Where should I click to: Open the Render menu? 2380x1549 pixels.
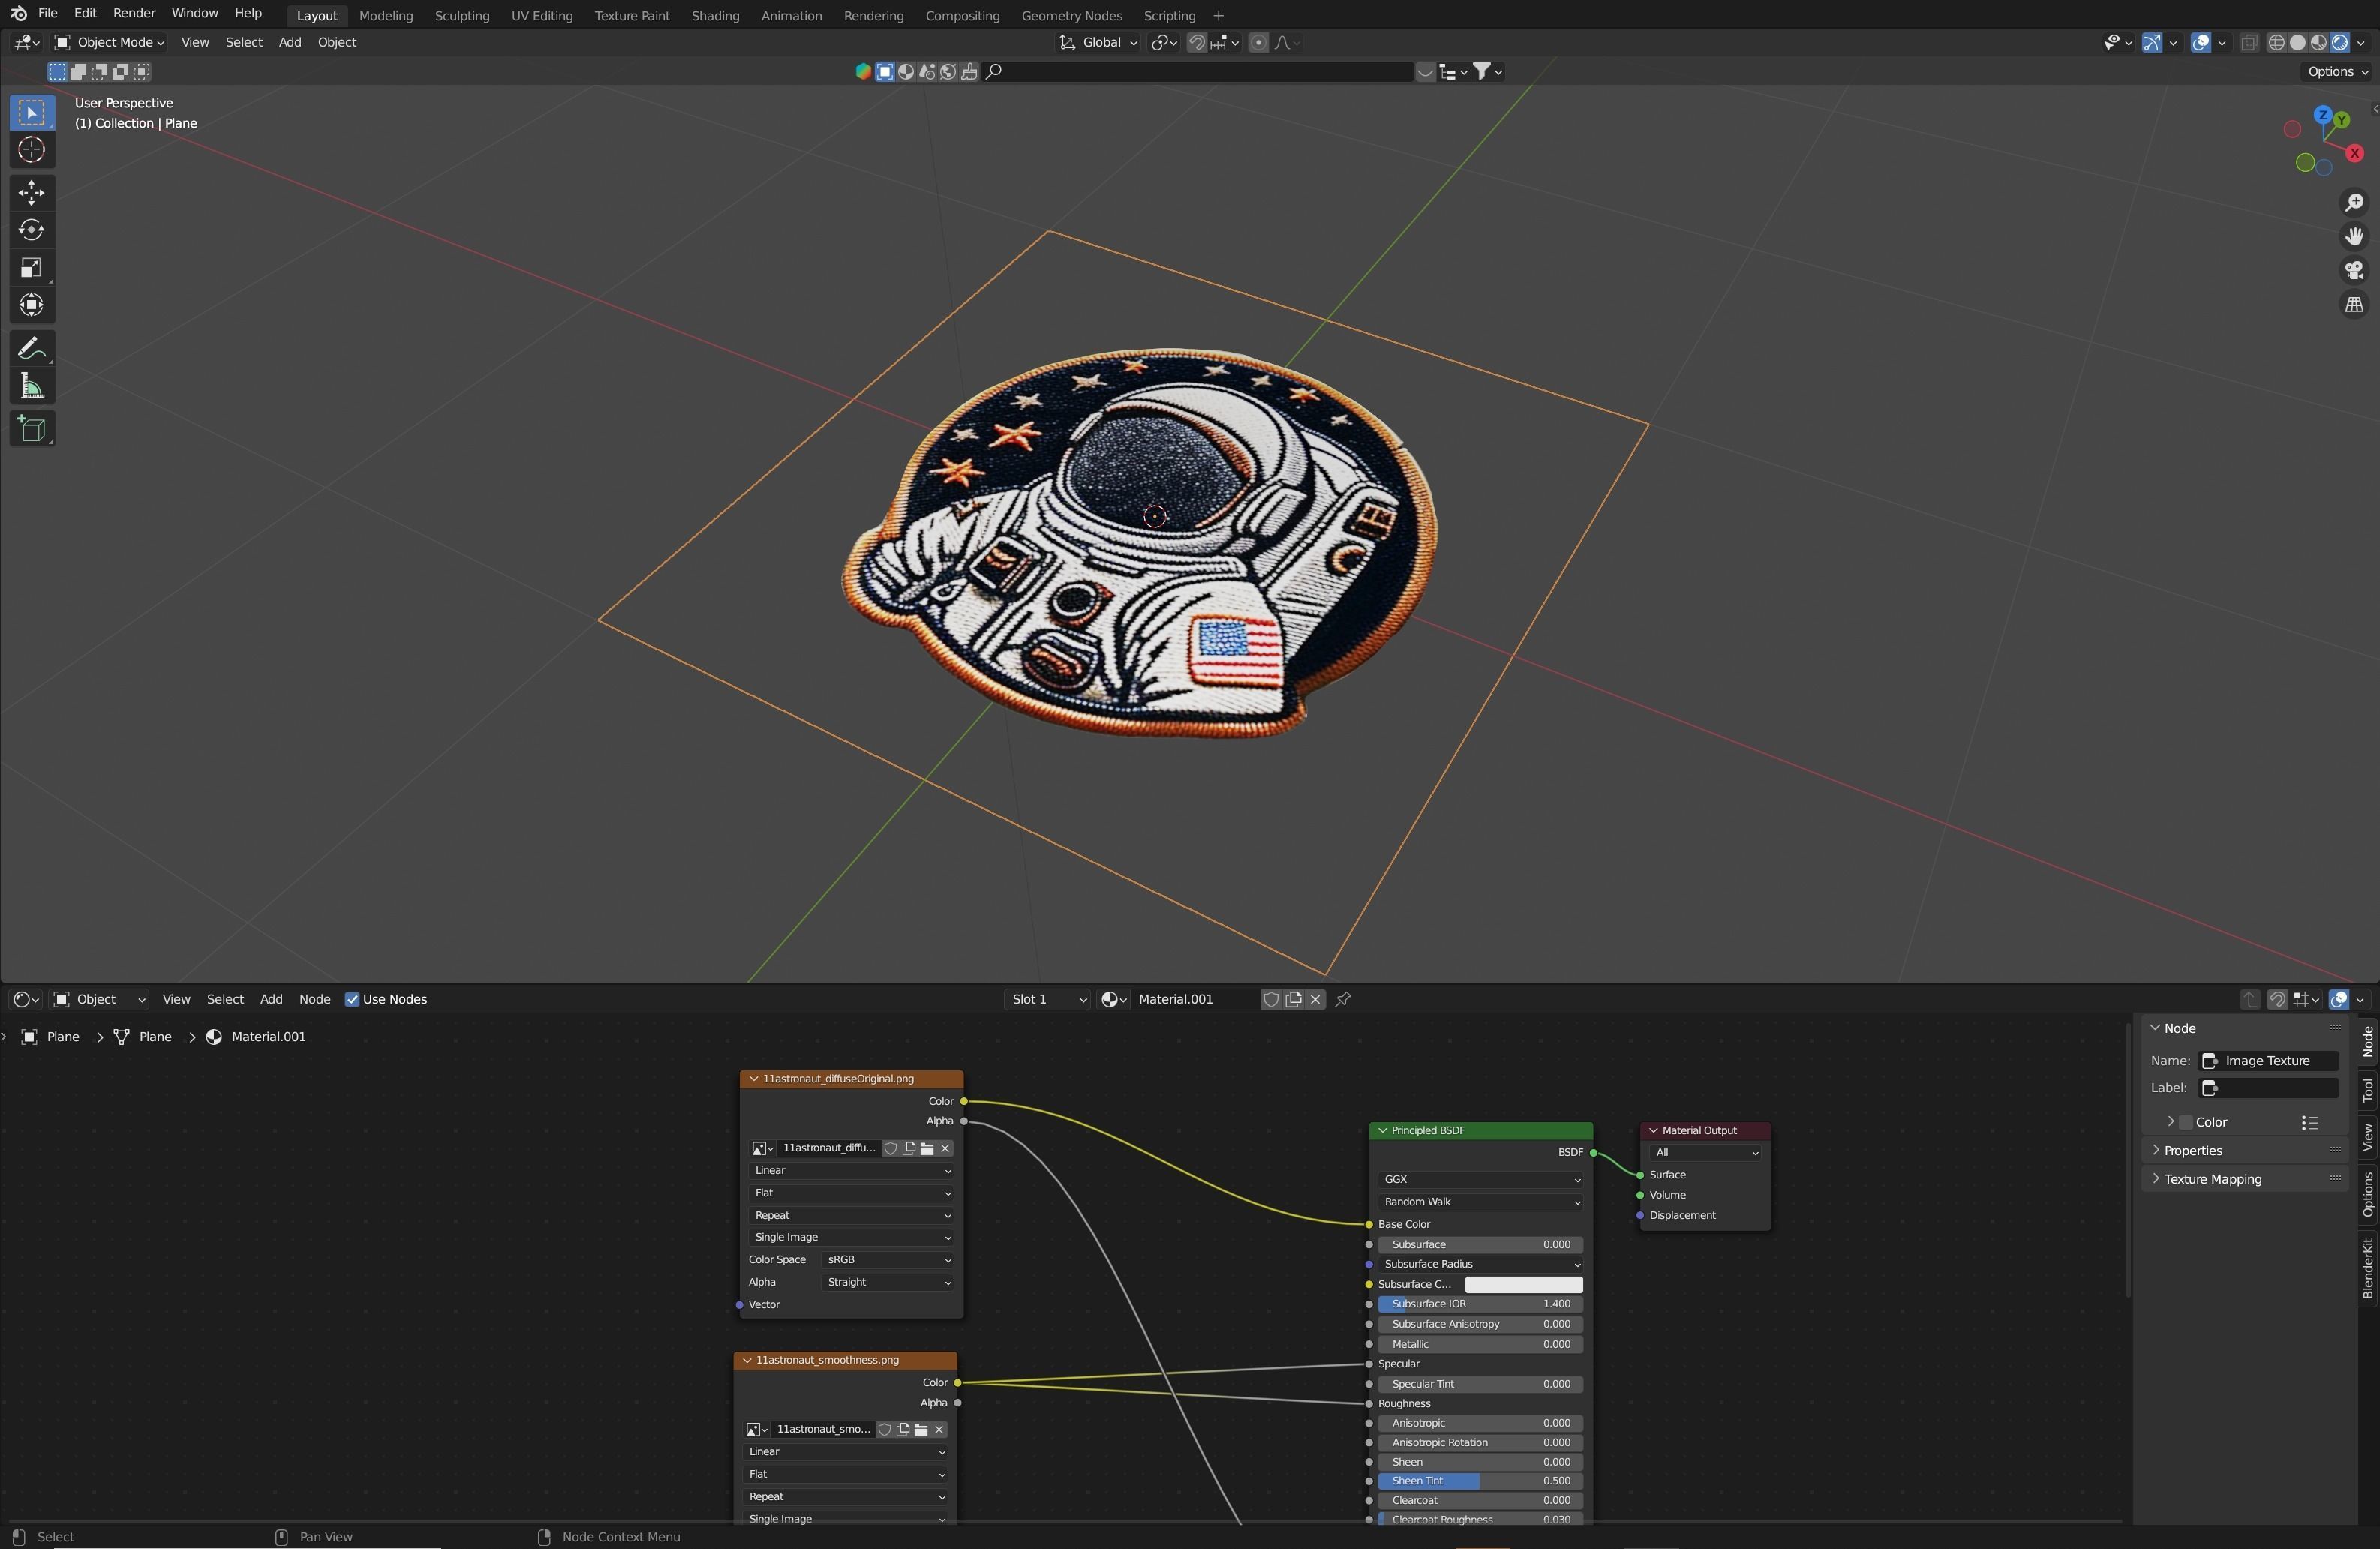pyautogui.click(x=134, y=13)
